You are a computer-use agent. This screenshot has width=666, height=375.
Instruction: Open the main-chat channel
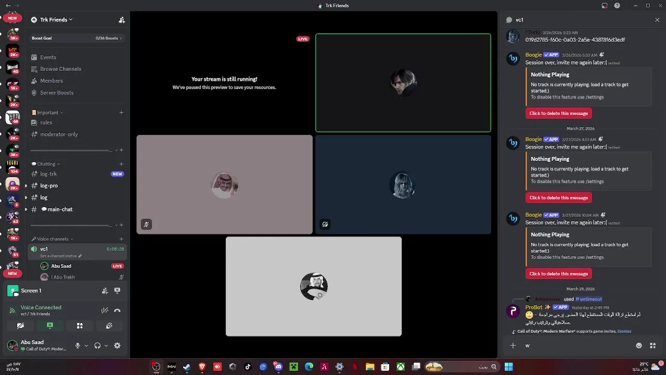tap(78, 209)
